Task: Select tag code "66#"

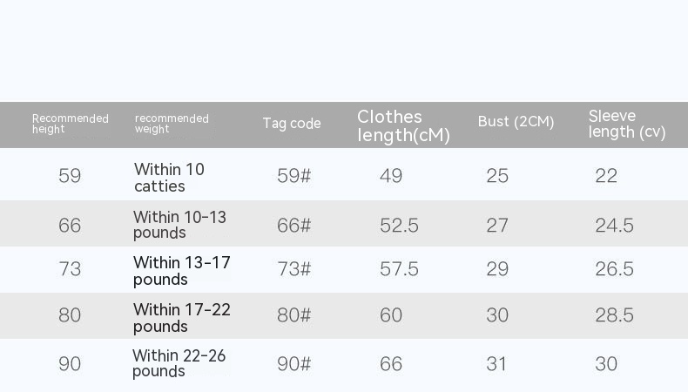Action: click(293, 226)
